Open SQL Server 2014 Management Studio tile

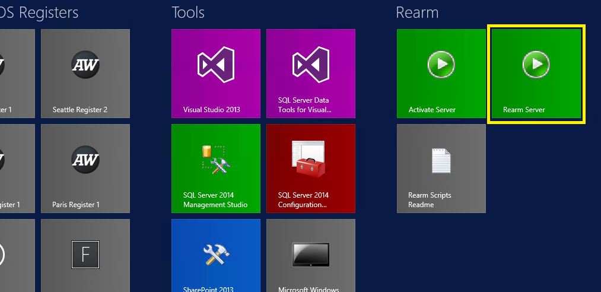[x=216, y=169]
